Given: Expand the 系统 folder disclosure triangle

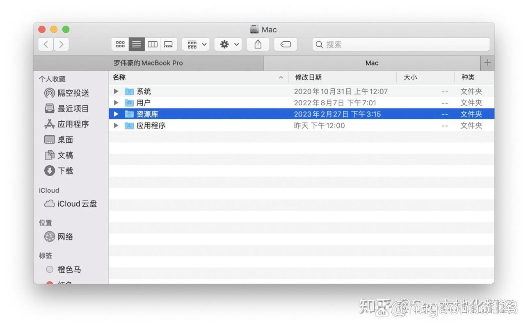Looking at the screenshot, I should coord(115,91).
